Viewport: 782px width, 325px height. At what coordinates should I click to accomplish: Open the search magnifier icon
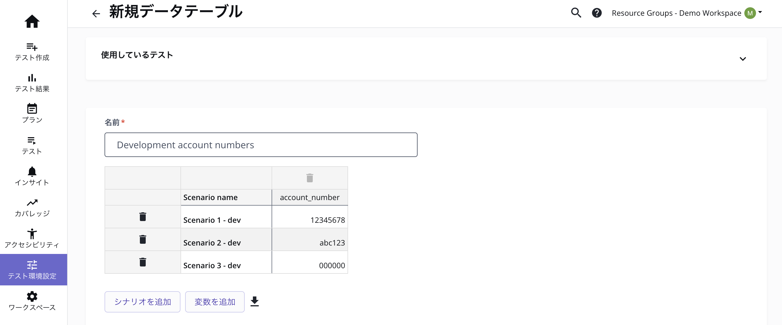576,13
